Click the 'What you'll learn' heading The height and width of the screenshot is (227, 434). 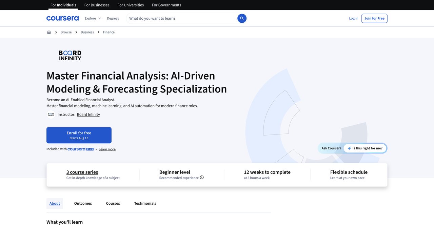[64, 222]
